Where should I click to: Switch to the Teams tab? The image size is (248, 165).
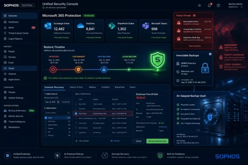pyautogui.click(x=132, y=87)
